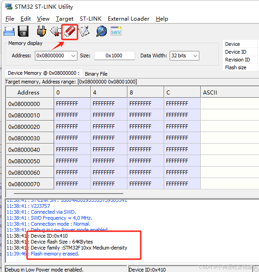This screenshot has height=272, width=259.
Task: Click log line Connection mode : Normal
Action: 49,224
